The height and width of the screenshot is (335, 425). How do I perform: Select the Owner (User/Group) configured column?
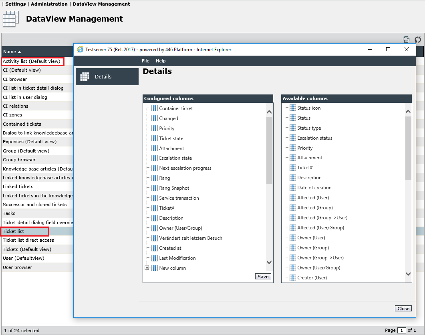tap(181, 228)
